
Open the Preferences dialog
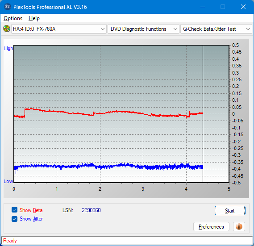[211, 226]
